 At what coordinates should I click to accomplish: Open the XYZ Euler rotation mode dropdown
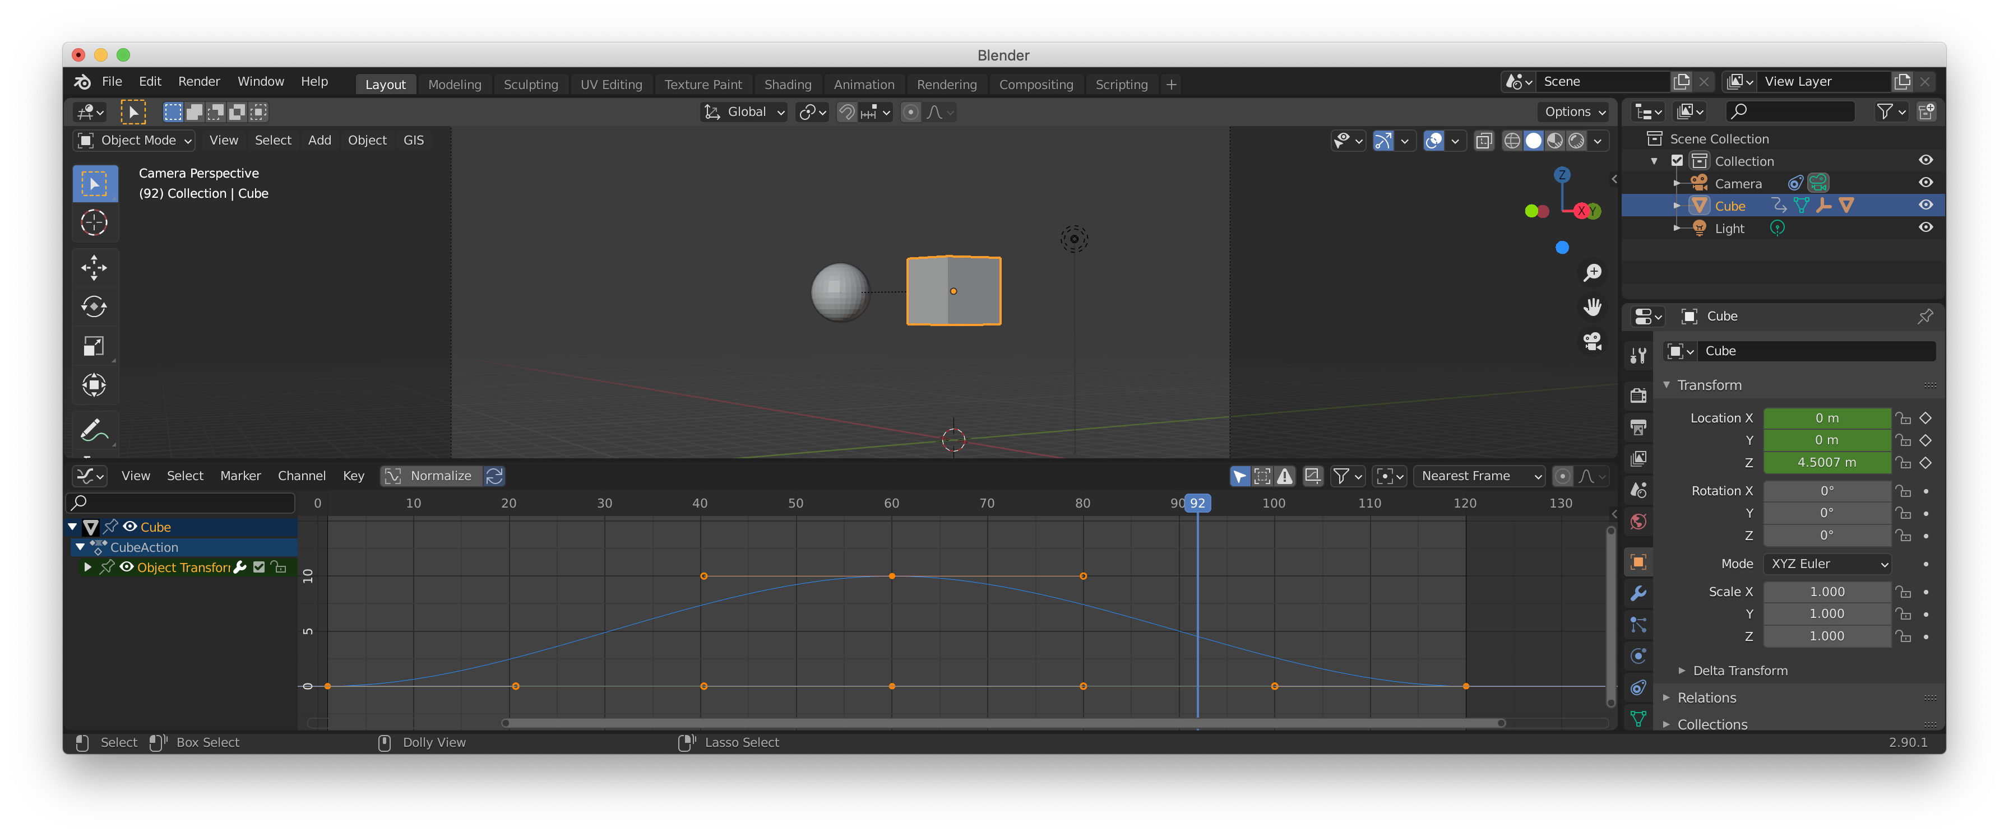point(1827,564)
